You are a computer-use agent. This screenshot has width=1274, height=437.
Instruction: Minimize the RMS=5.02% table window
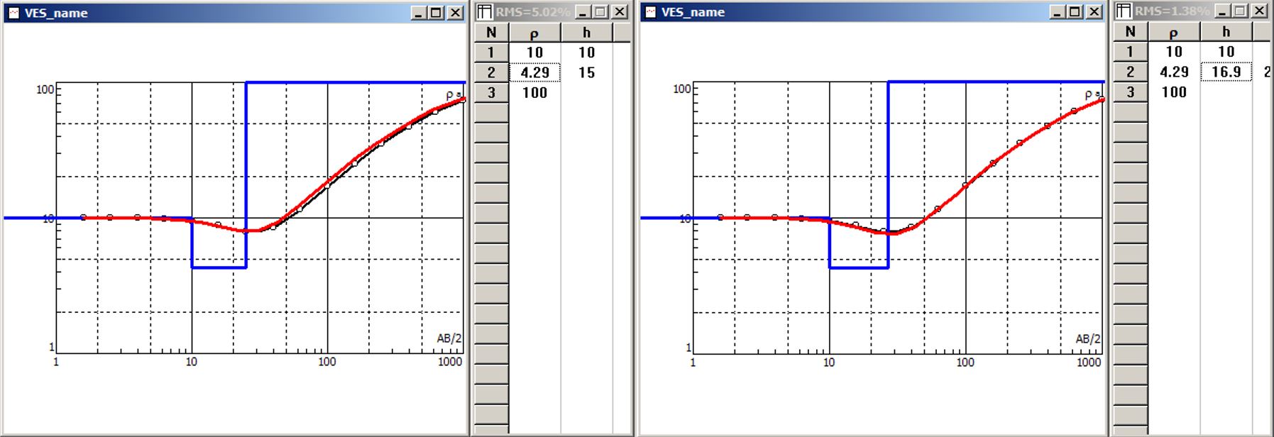[583, 12]
